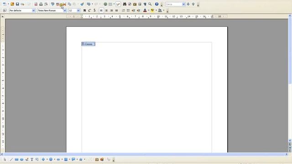Screen dimensions: 292x164
Task: Click the Gallery icon
Action: (135, 4)
